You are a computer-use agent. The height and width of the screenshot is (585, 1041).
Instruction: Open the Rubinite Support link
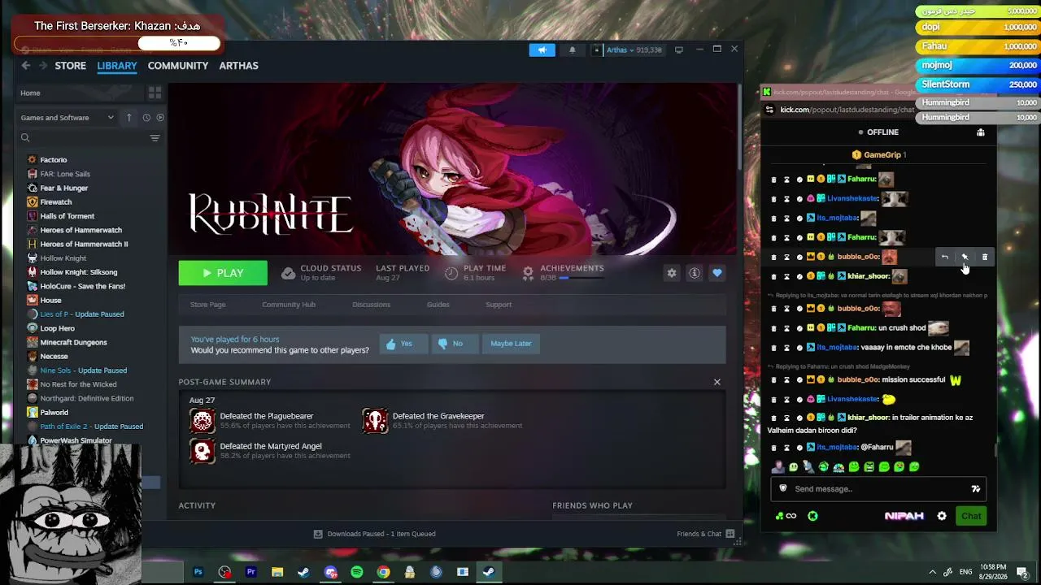499,305
